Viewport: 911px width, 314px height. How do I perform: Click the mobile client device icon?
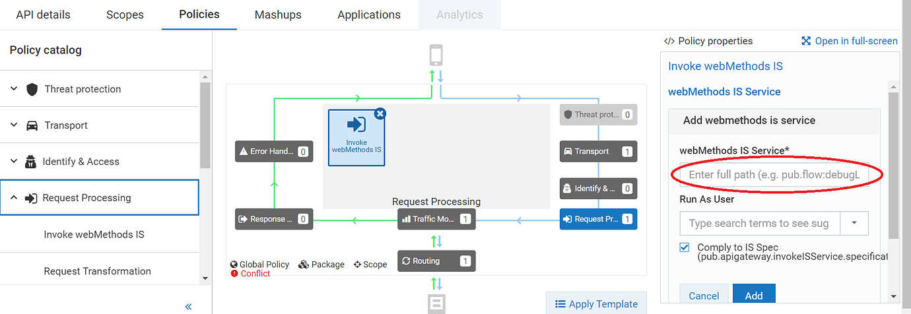pyautogui.click(x=436, y=55)
